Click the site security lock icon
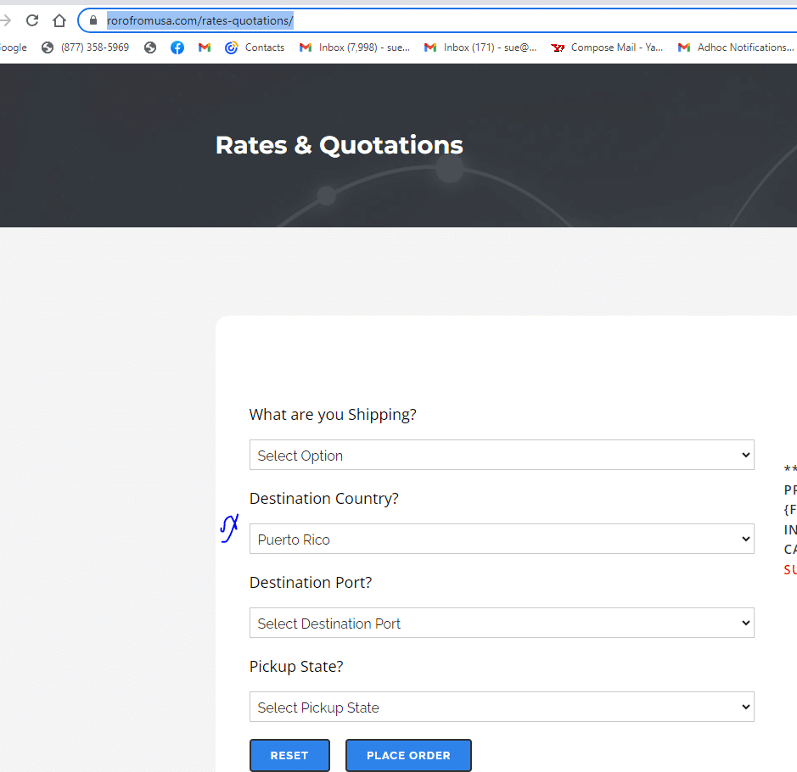 coord(93,20)
